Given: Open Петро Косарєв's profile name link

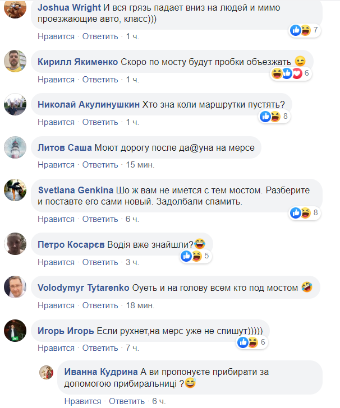Looking at the screenshot, I should [71, 244].
